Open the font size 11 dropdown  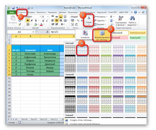click(x=48, y=17)
